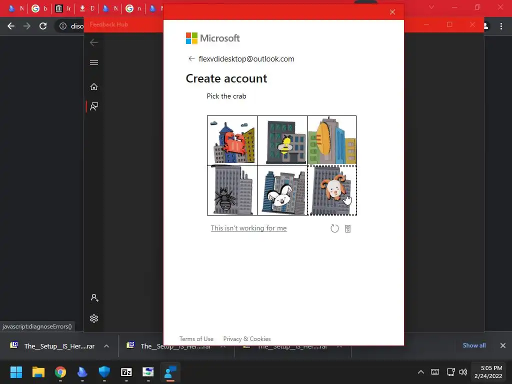Open Windows Security shield on taskbar
Screen dimensions: 512x384
[x=104, y=372]
